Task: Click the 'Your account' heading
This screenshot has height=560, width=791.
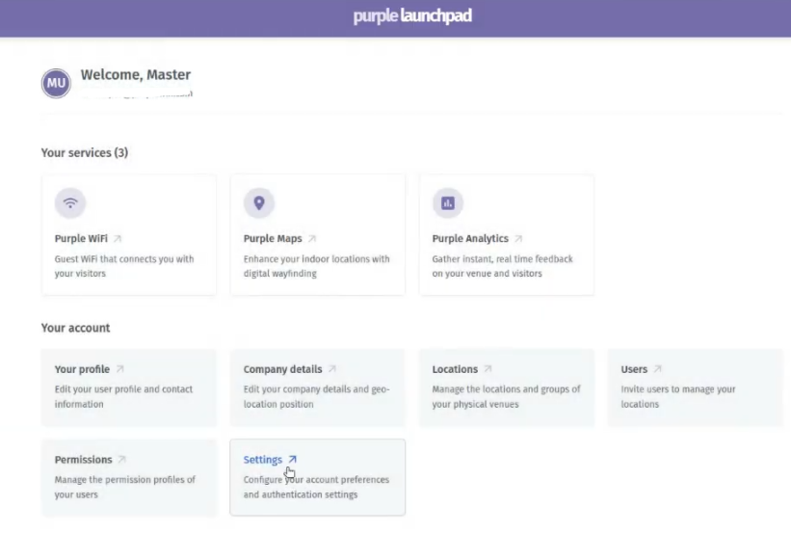Action: click(76, 328)
